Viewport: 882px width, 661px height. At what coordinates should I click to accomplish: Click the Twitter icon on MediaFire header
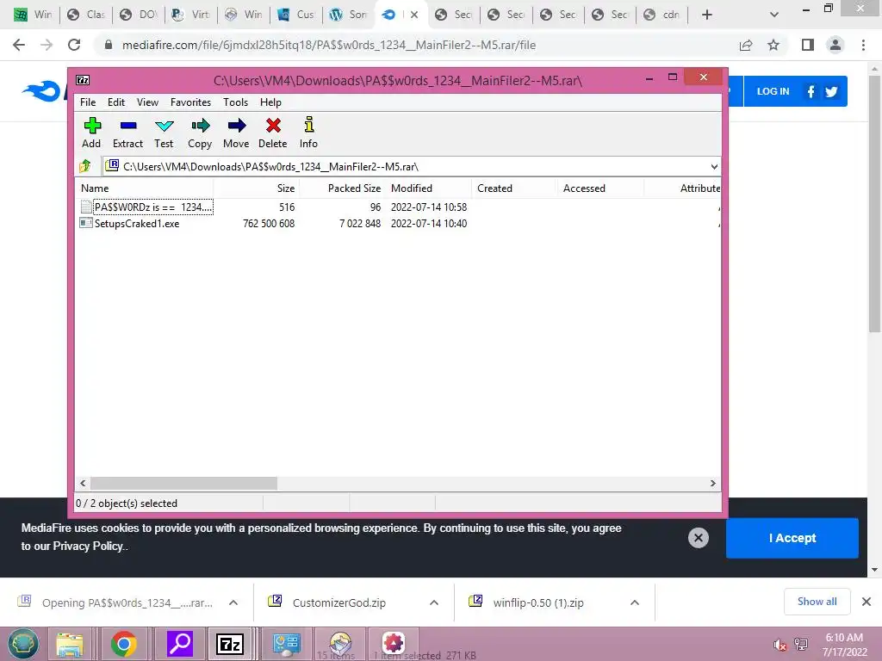[x=831, y=91]
